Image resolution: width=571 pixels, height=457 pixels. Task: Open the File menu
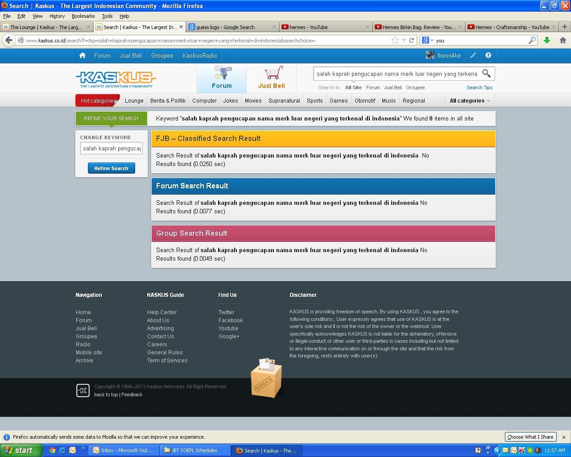coord(7,16)
